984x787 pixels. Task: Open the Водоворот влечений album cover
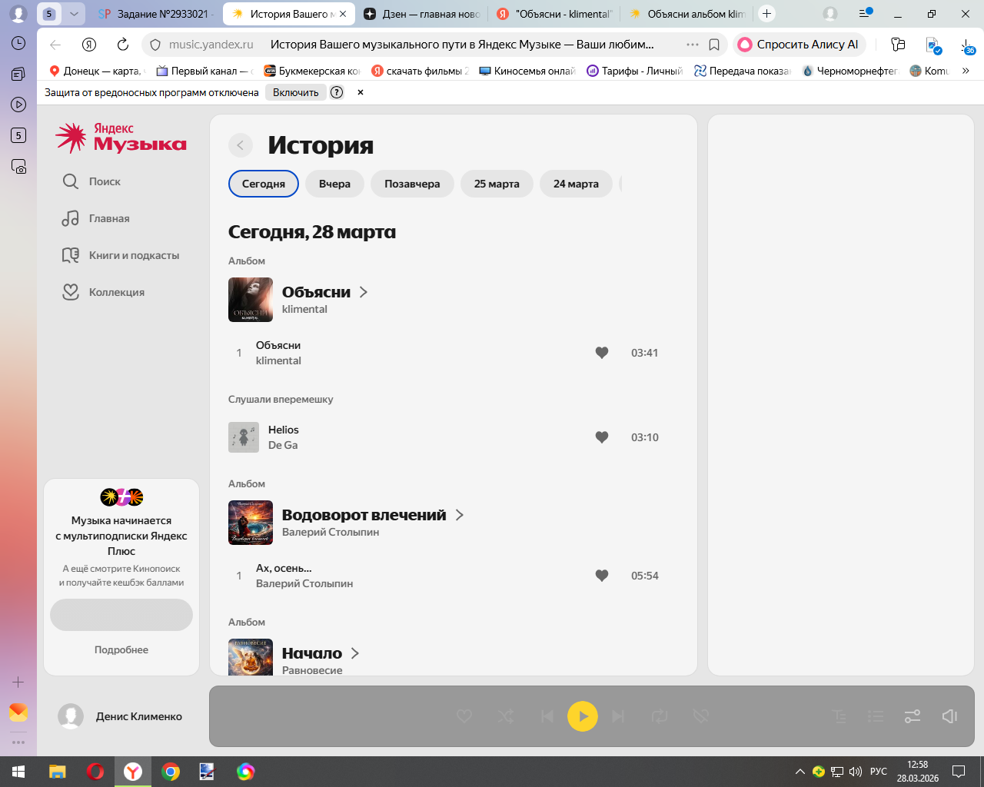(251, 523)
